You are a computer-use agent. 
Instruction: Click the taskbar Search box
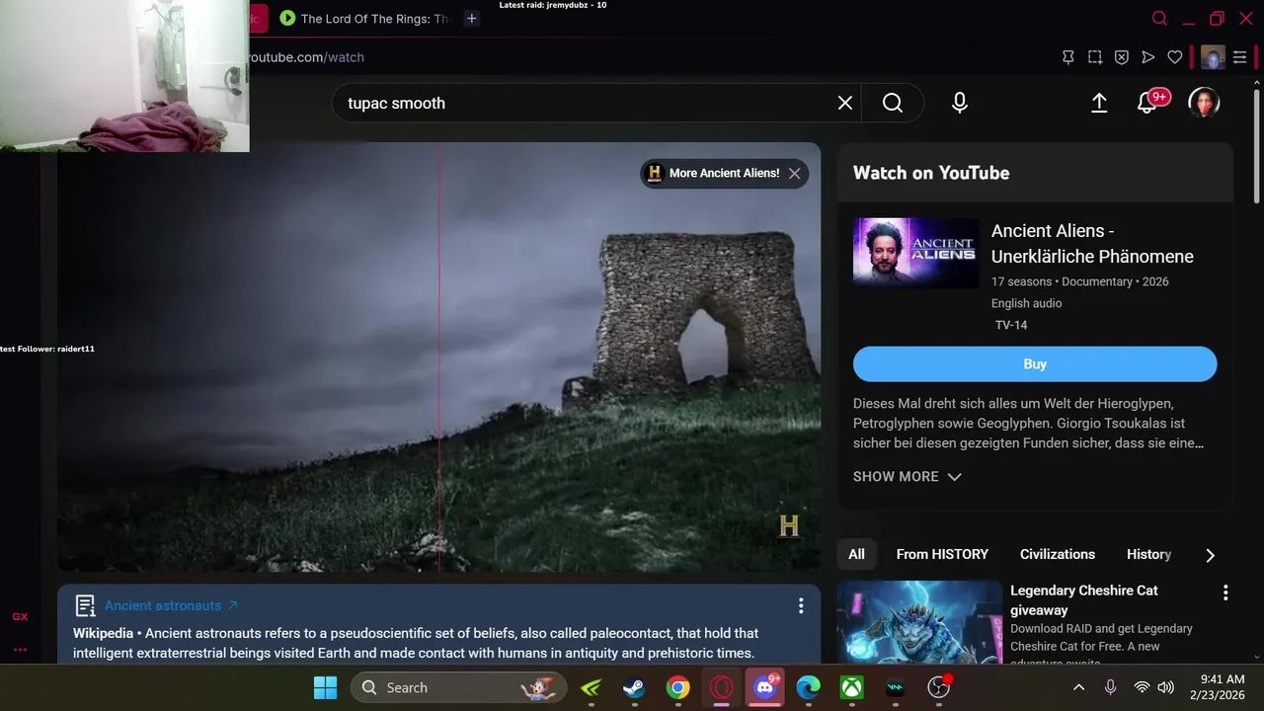(x=459, y=687)
